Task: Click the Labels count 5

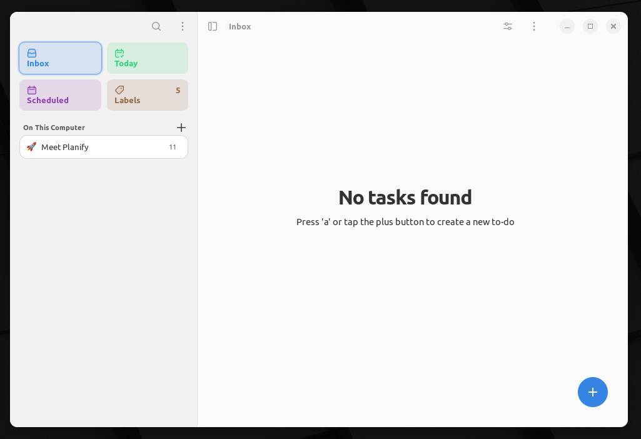Action: tap(178, 90)
